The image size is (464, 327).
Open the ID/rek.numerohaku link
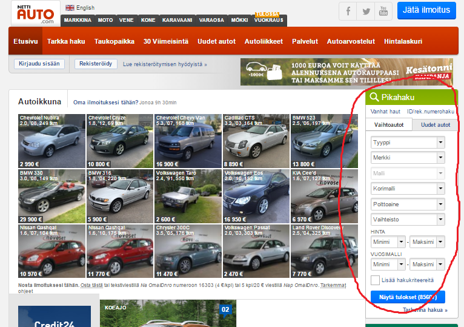pos(431,112)
